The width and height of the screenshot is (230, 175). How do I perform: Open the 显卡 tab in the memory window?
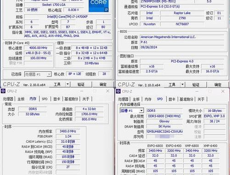pos(56,99)
